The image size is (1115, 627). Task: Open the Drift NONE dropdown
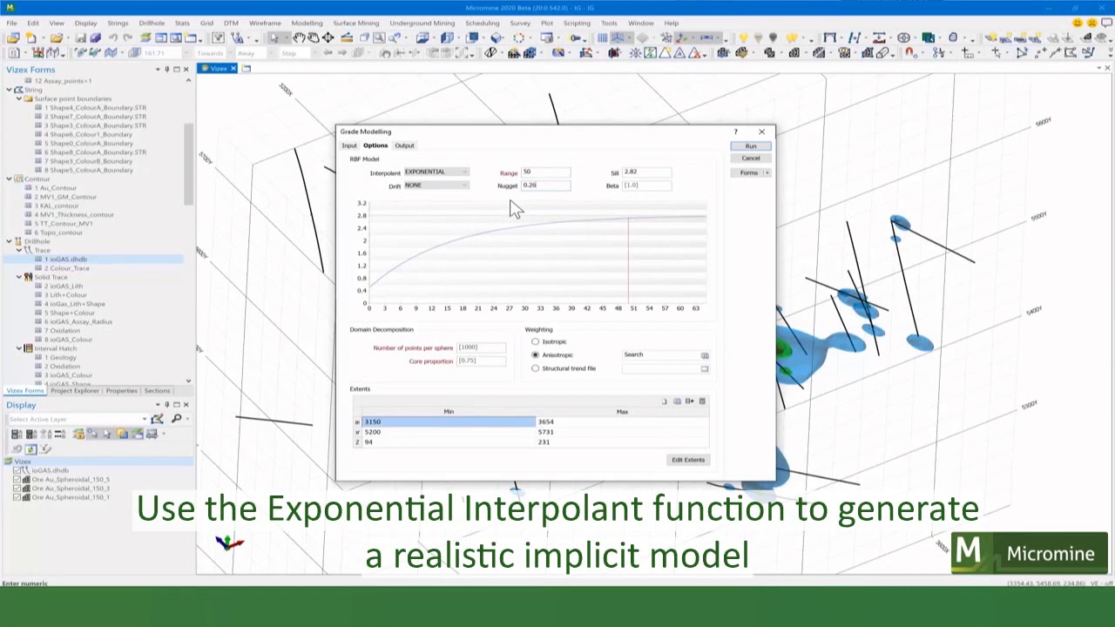point(436,185)
